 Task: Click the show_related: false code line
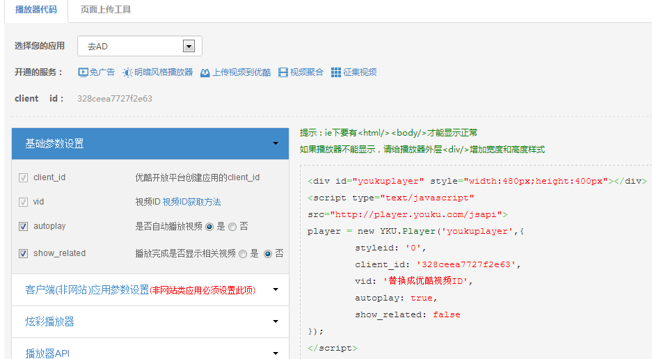point(408,314)
